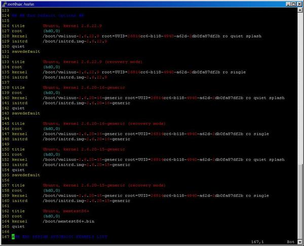Click 'quiet' on line 142

(18, 108)
